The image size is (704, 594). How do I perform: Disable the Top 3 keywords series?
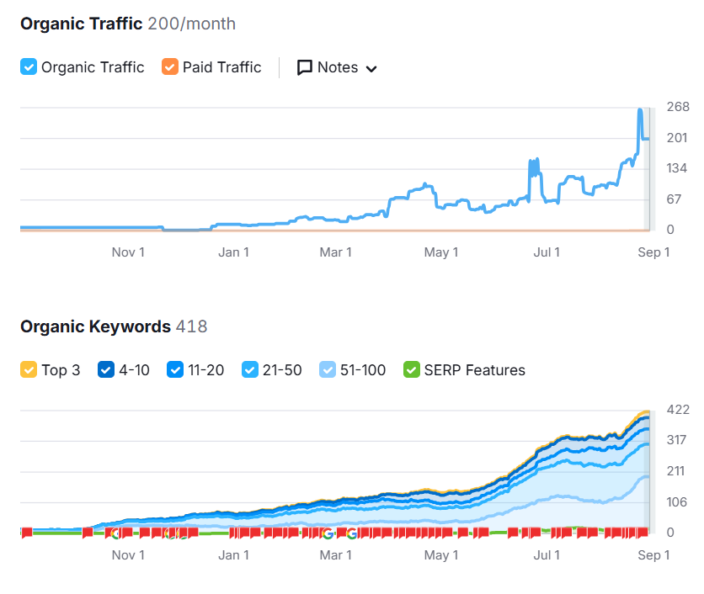[x=29, y=370]
